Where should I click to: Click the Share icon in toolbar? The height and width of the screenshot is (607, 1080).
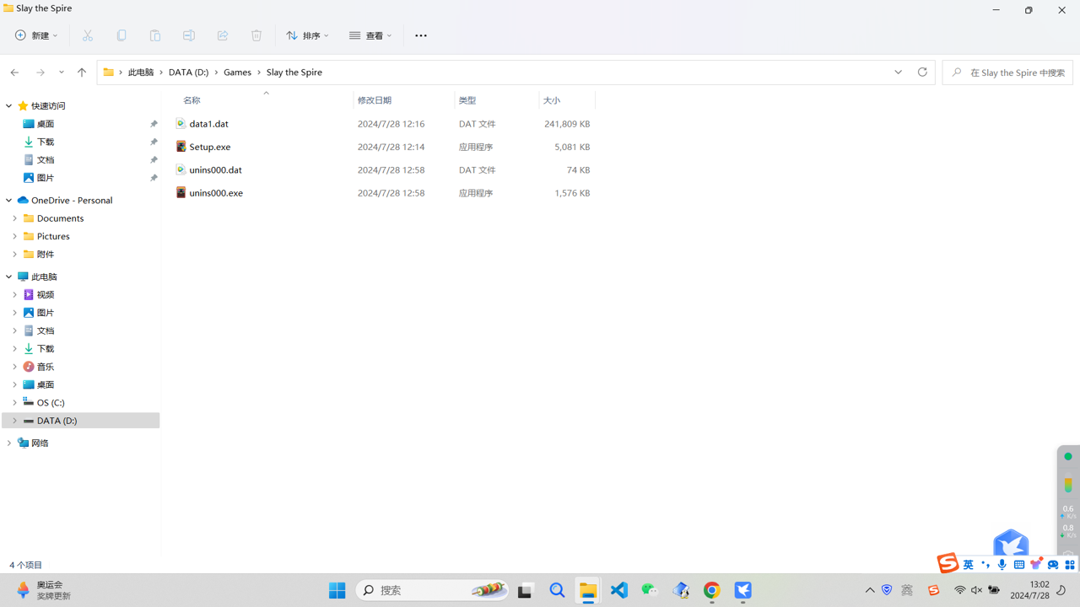[223, 35]
